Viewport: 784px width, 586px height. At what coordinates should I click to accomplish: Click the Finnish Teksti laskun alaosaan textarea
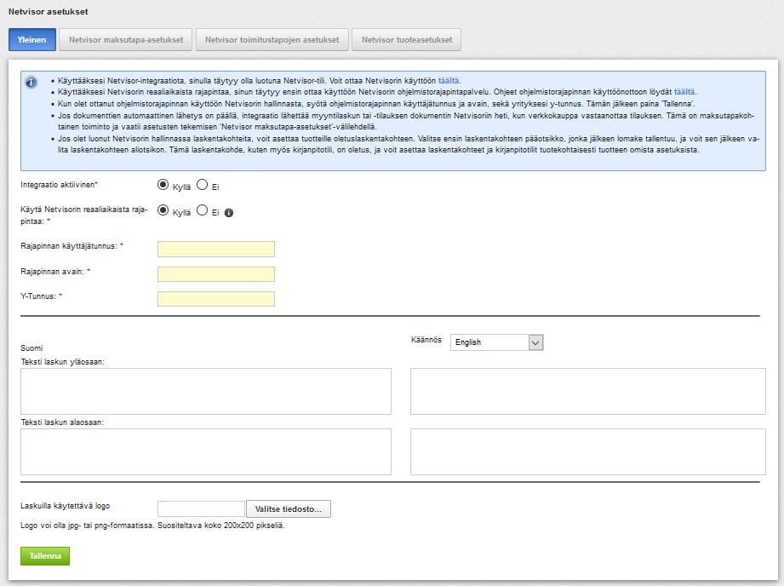tap(206, 452)
